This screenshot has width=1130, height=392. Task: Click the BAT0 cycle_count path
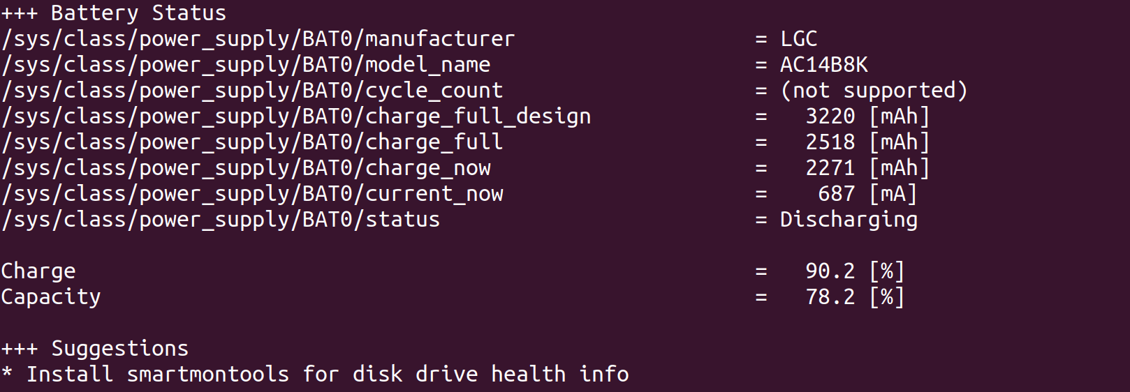[252, 91]
